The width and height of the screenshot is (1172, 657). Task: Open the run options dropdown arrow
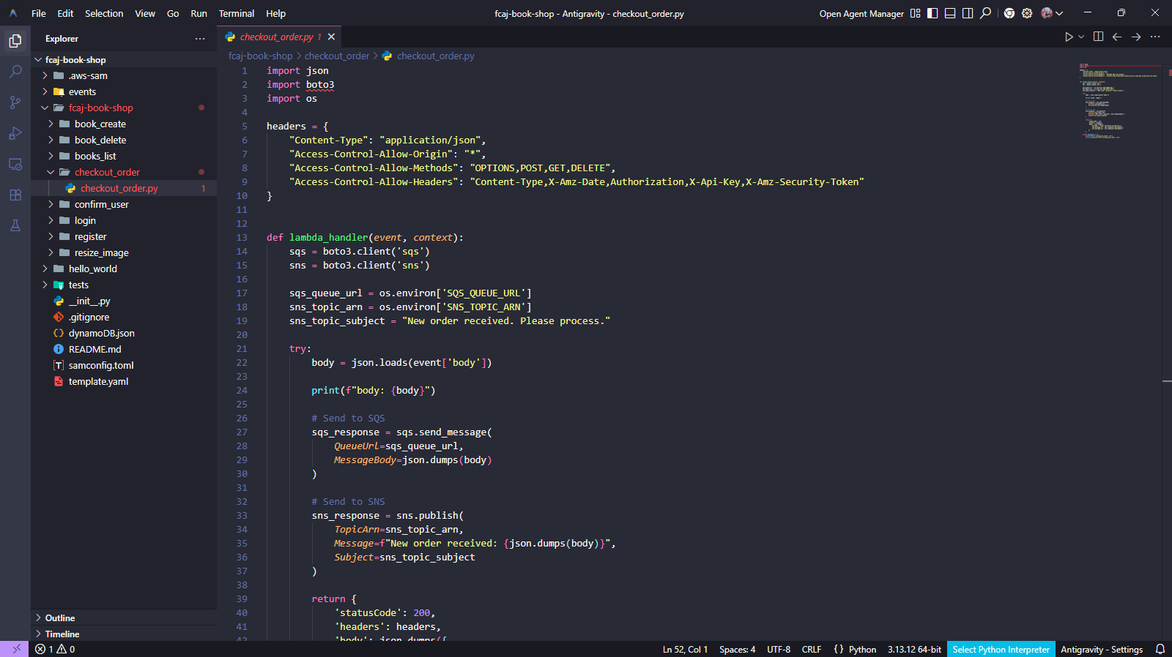point(1081,37)
